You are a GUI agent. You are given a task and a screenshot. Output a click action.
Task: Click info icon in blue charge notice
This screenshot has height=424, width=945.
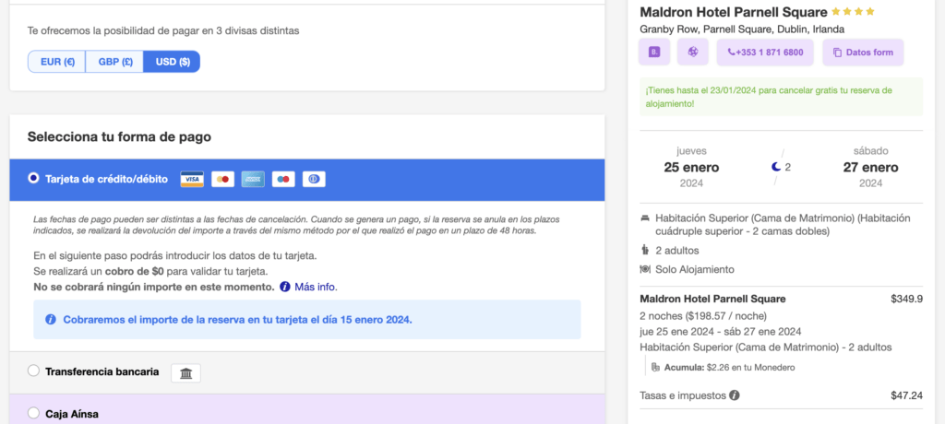point(52,319)
